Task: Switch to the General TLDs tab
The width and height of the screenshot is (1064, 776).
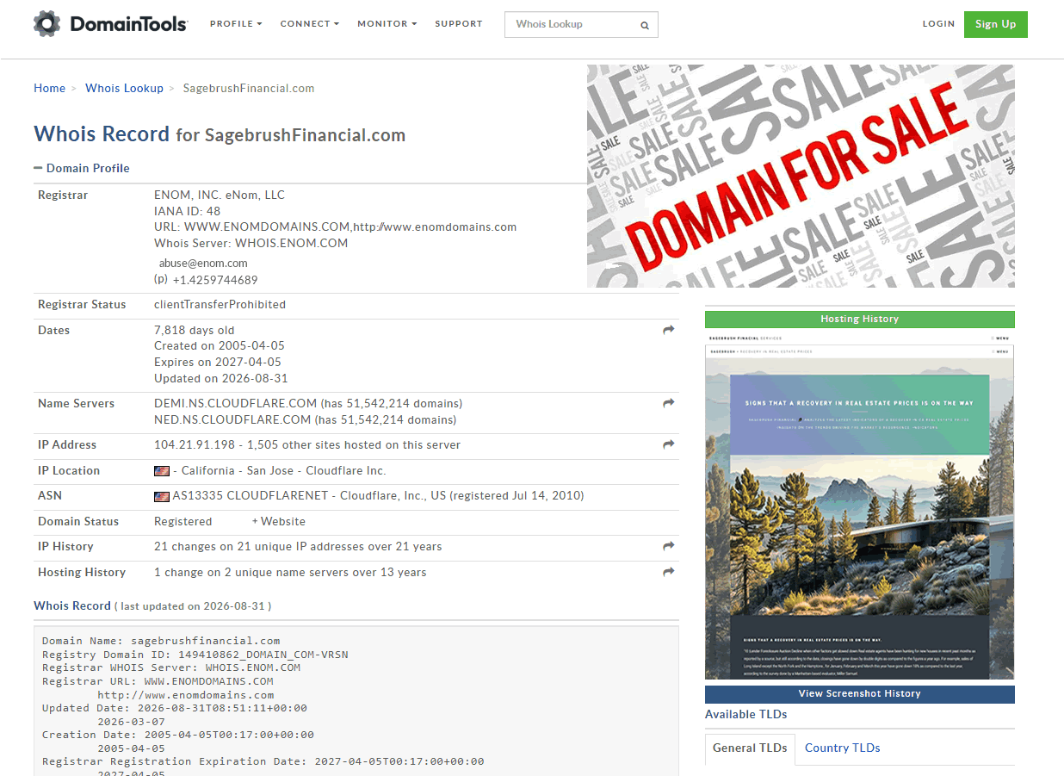Action: pos(750,748)
